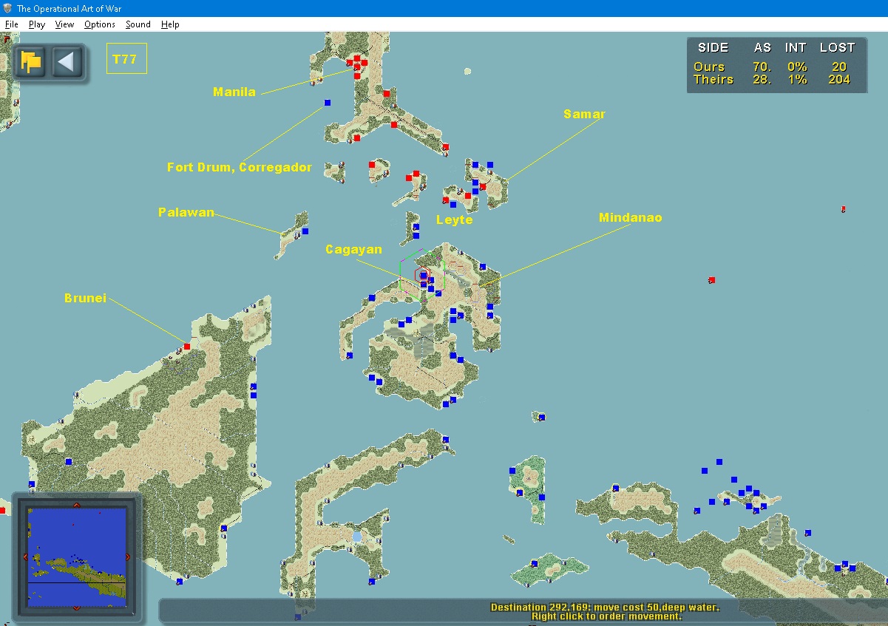888x626 pixels.
Task: Click the minimap down arrow
Action: [x=77, y=608]
